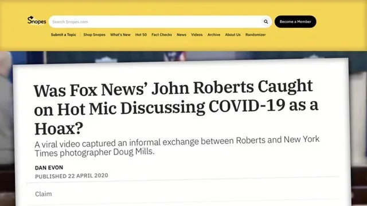
Task: Click the Randomizer link
Action: coord(255,34)
